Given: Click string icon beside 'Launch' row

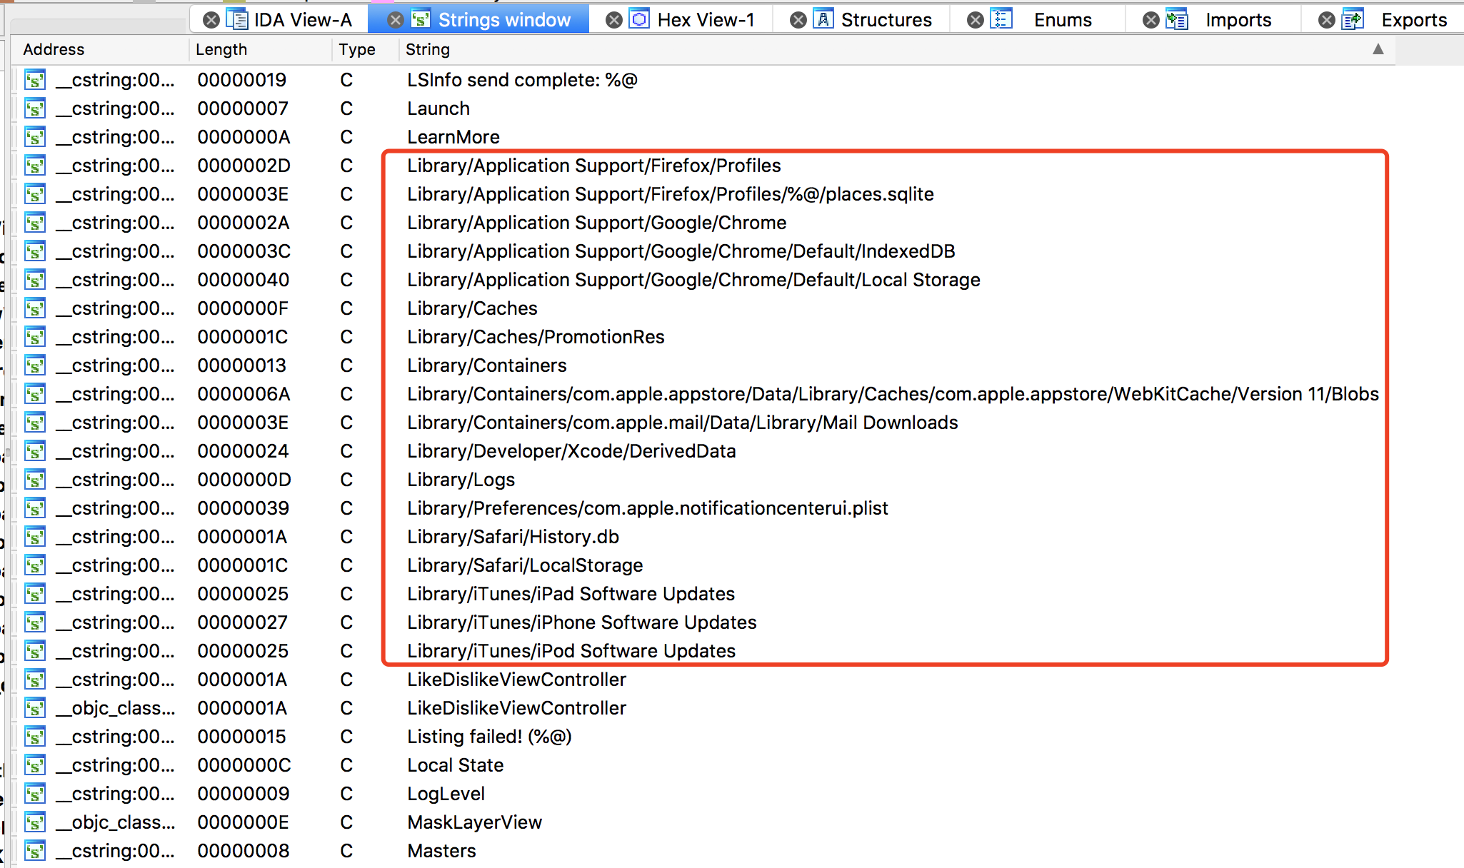Looking at the screenshot, I should click(x=35, y=108).
